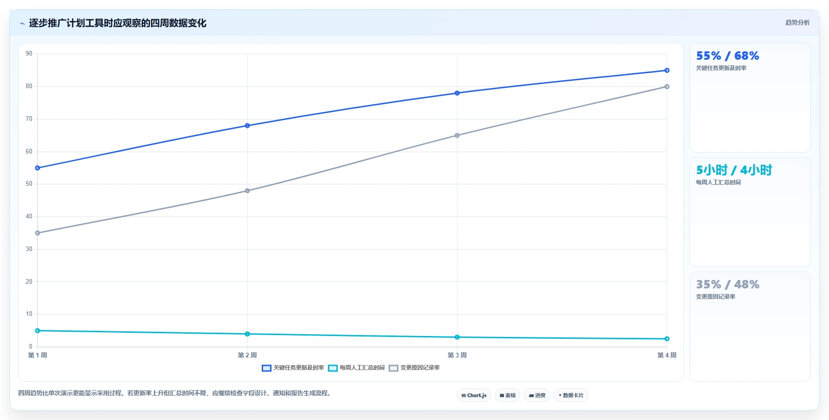Click the blue data point at 第 2 周 (68)
Viewport: 829px width, 420px height.
click(247, 126)
